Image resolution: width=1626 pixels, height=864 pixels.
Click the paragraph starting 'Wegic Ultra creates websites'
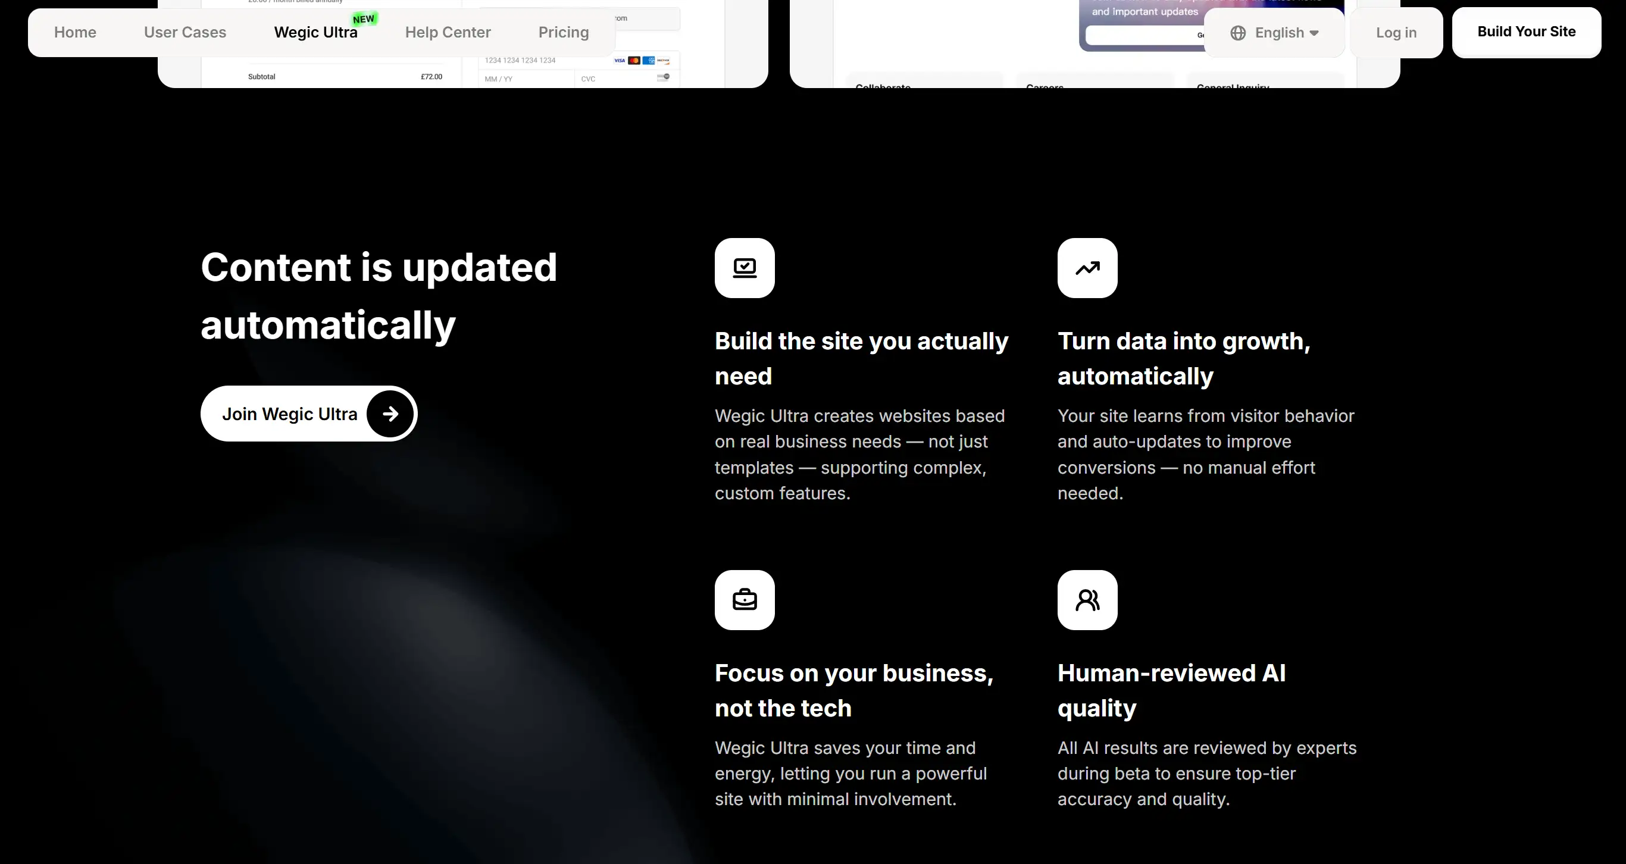point(859,455)
